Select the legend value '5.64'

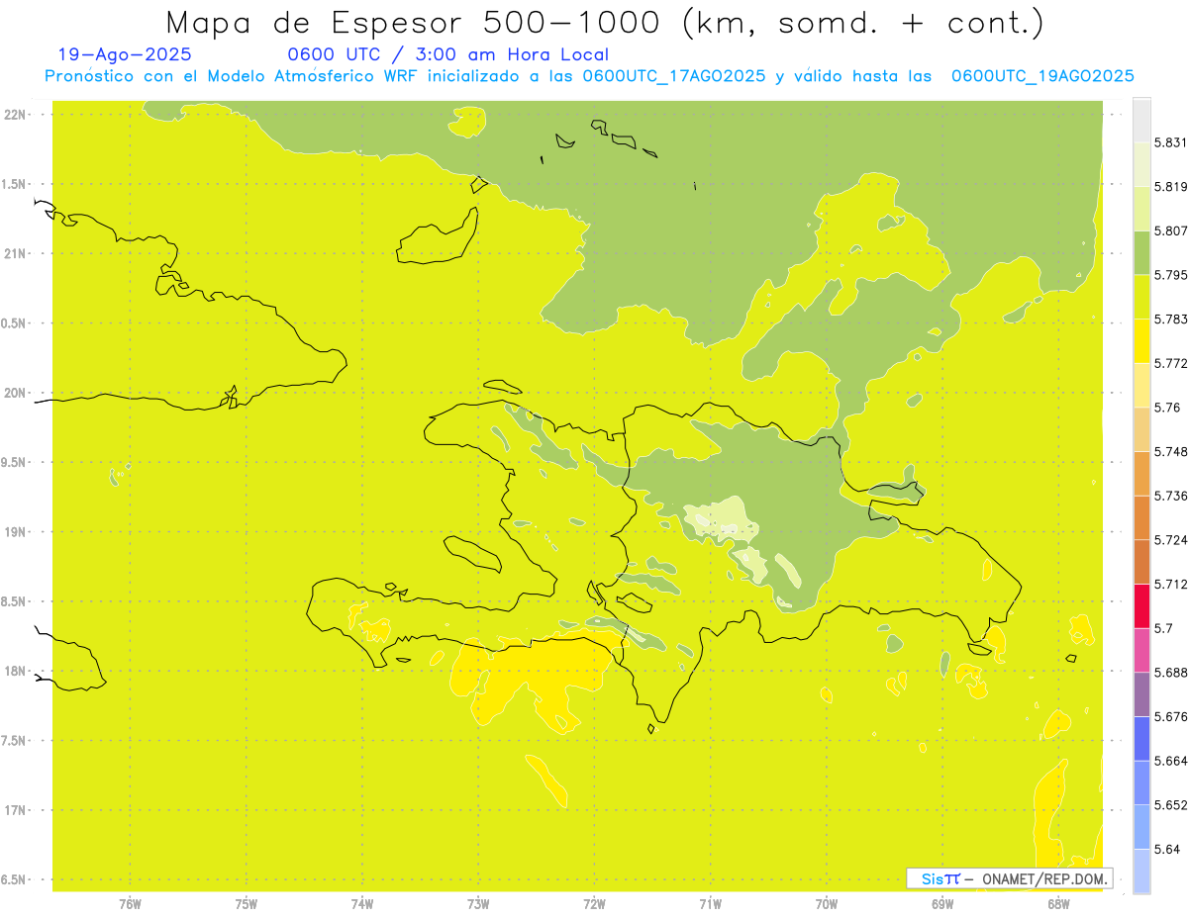pos(1167,850)
